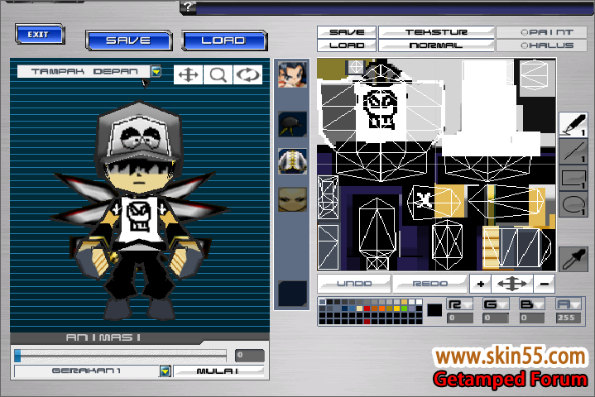Pick the white palette swatch
This screenshot has height=397, width=595.
pos(419,302)
